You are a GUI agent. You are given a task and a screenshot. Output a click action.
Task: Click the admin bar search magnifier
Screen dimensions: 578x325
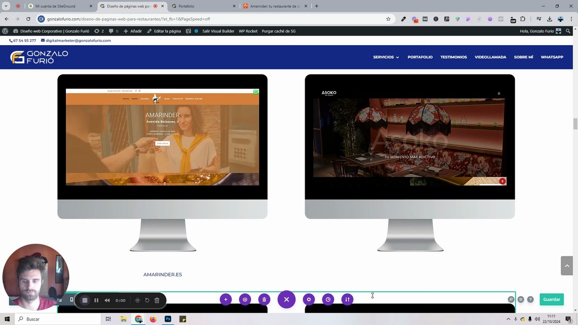coord(568,31)
